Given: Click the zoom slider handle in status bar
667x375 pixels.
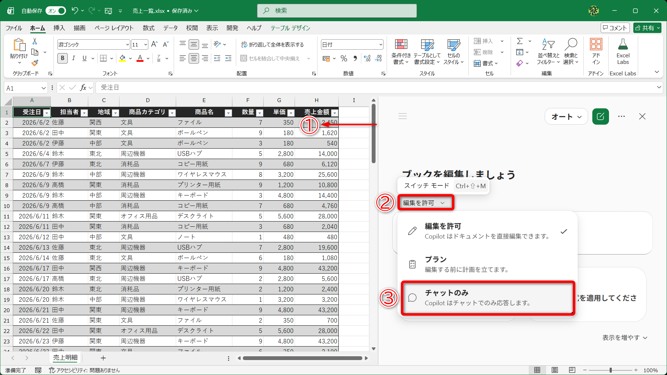Looking at the screenshot, I should tap(611, 370).
